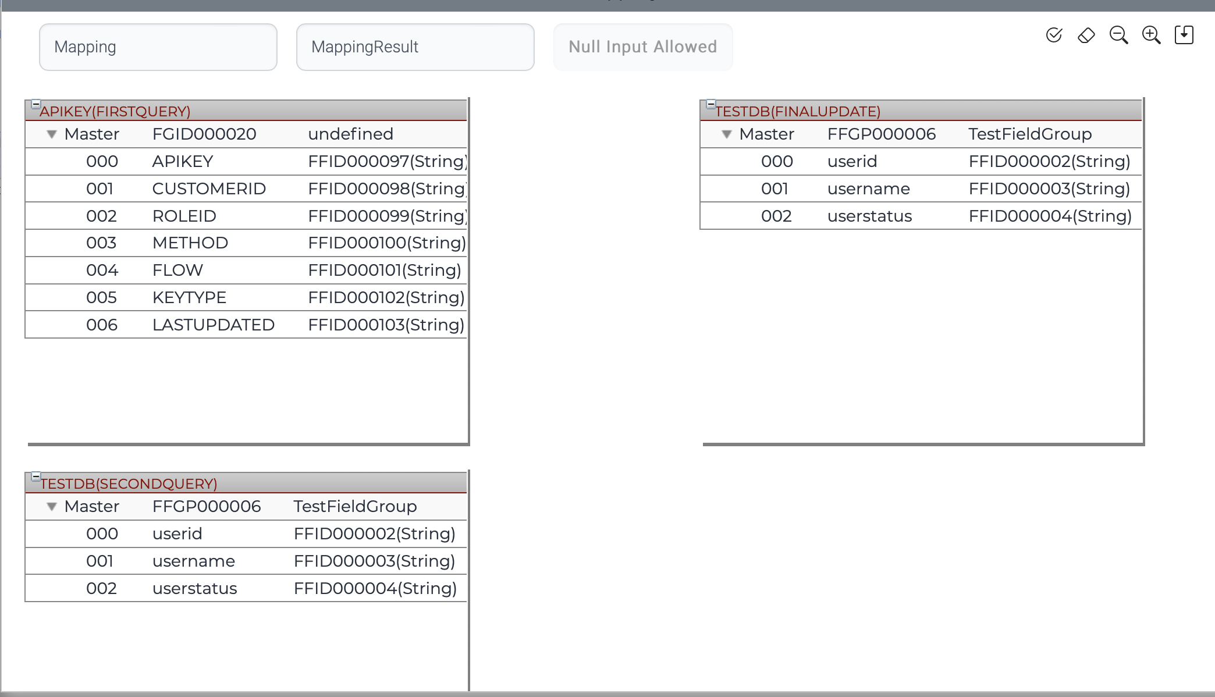Zoom in with the plus magnifier
This screenshot has width=1215, height=697.
tap(1151, 35)
